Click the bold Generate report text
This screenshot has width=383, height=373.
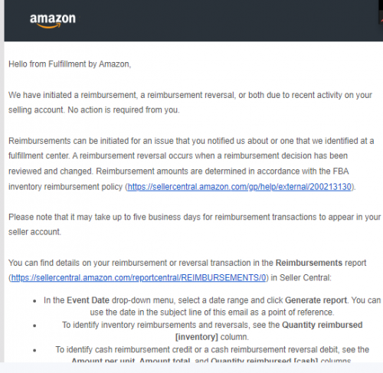pyautogui.click(x=316, y=300)
